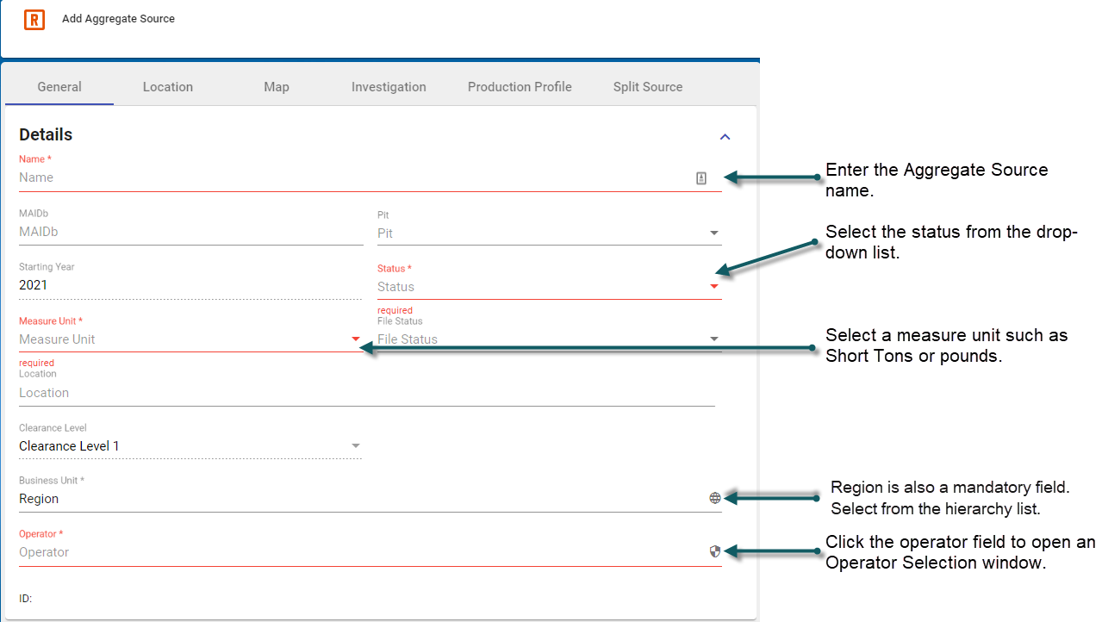Click the shield icon in Operator field

[x=715, y=551]
